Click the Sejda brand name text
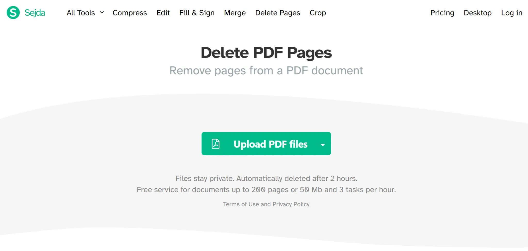 pos(35,12)
